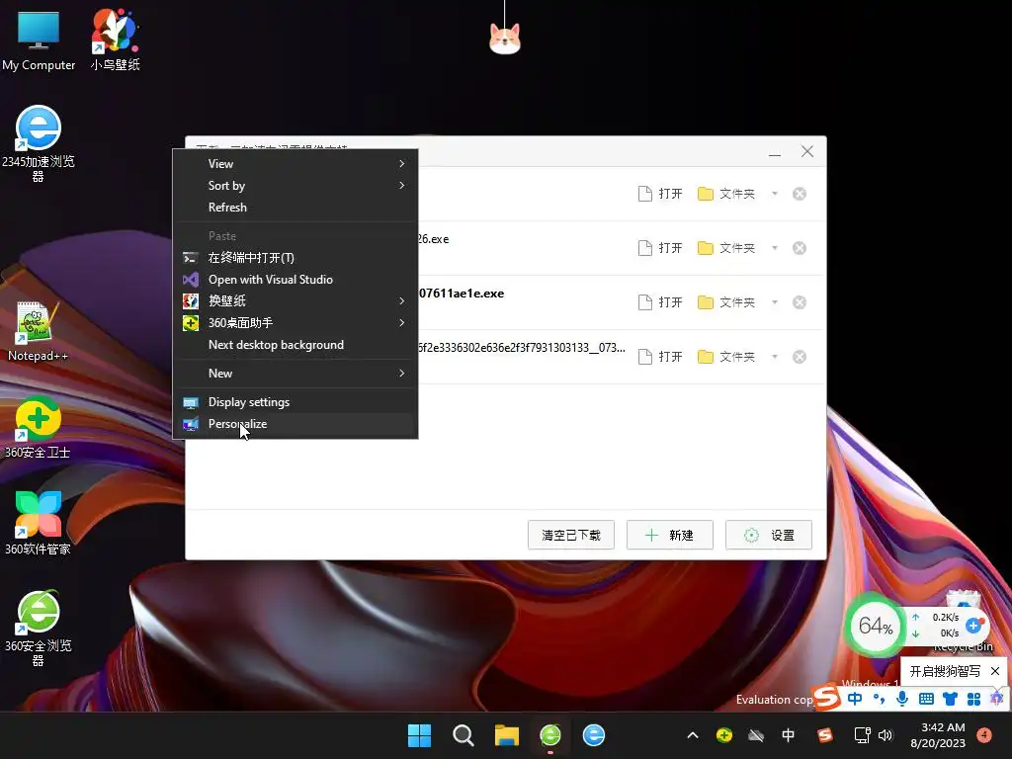Viewport: 1012px width, 759px height.
Task: Expand the 换壁纸 submenu arrow
Action: pos(401,300)
